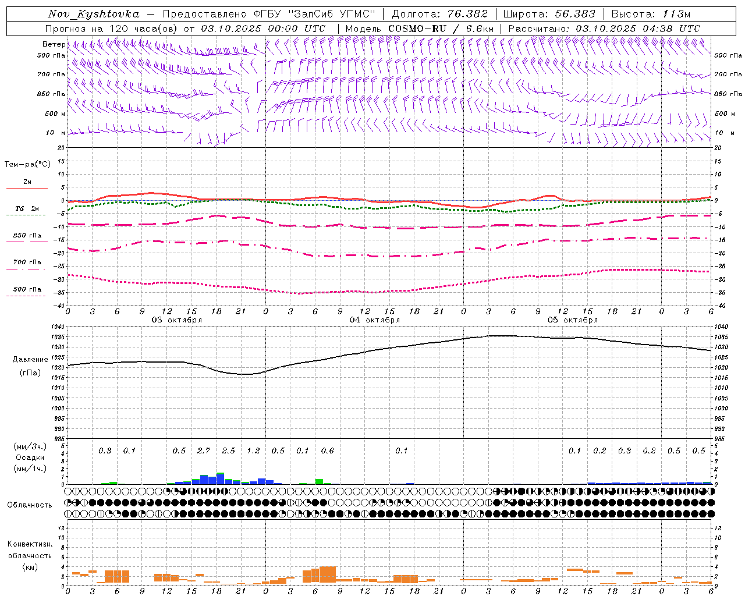The image size is (745, 596).
Task: Click the '(гПа)' unit label under Давление
Action: tap(30, 373)
